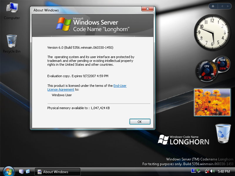Click the Evaluation copy expiry text
This screenshot has width=235, height=176.
click(x=78, y=76)
